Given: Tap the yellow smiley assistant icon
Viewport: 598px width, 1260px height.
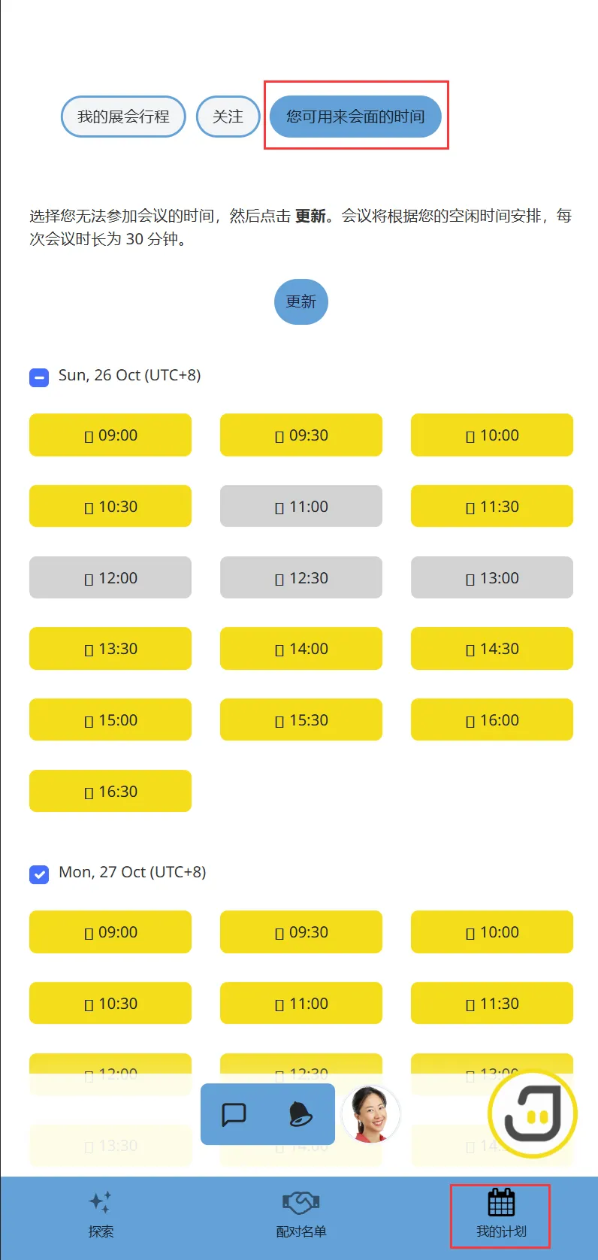Looking at the screenshot, I should [533, 1114].
